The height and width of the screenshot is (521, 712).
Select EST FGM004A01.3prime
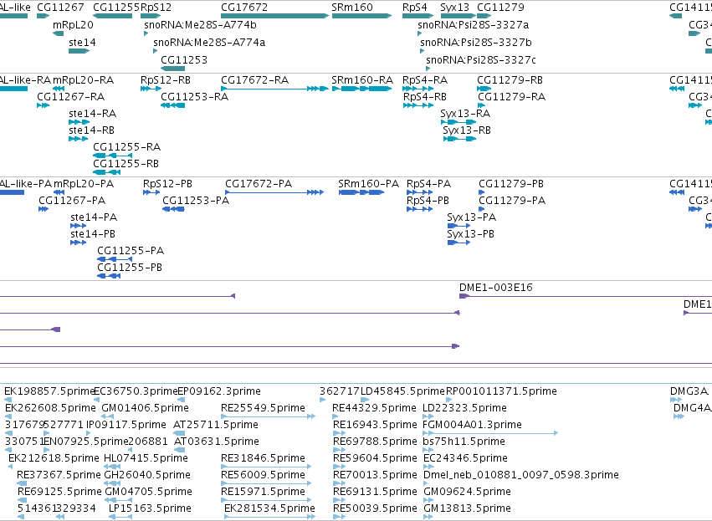(x=472, y=425)
